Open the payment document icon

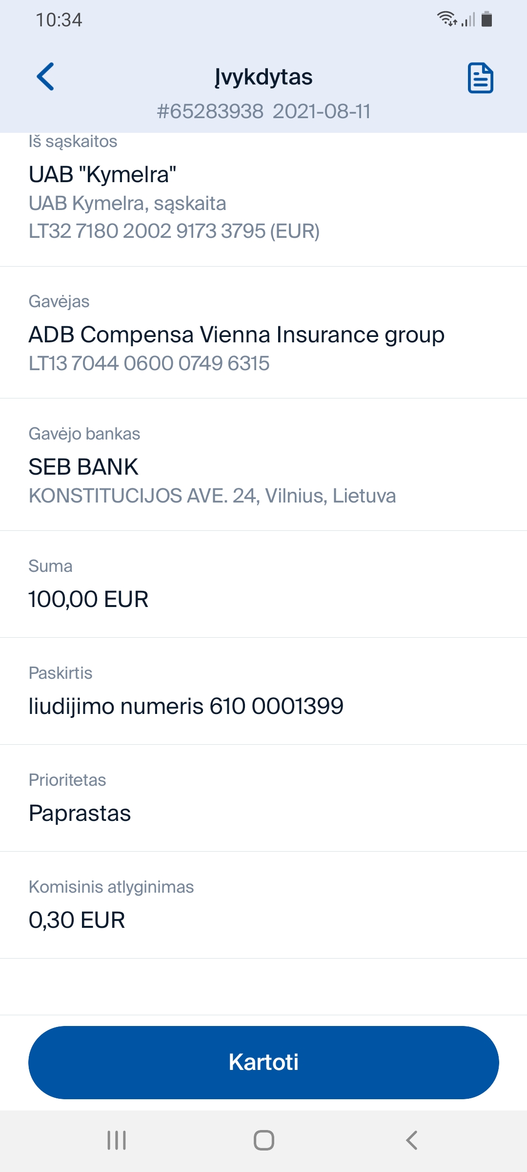tap(480, 78)
